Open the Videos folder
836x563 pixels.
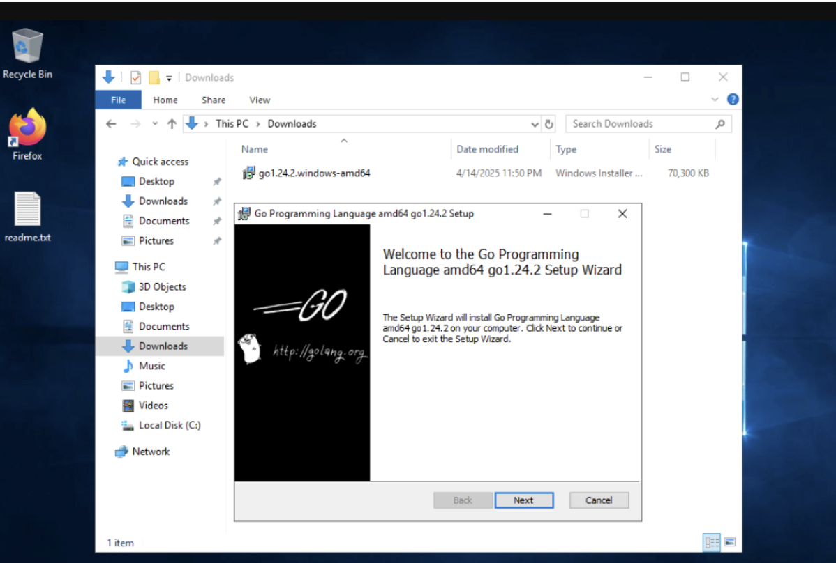pos(153,406)
